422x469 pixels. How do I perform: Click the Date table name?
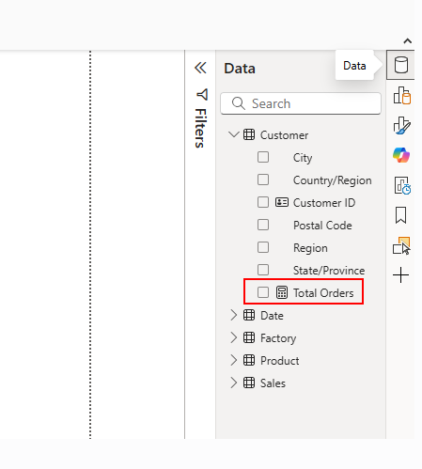pyautogui.click(x=272, y=316)
